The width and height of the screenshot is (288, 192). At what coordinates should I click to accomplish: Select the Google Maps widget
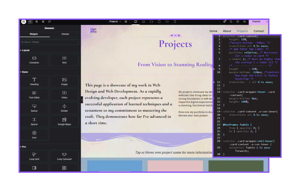click(x=64, y=121)
